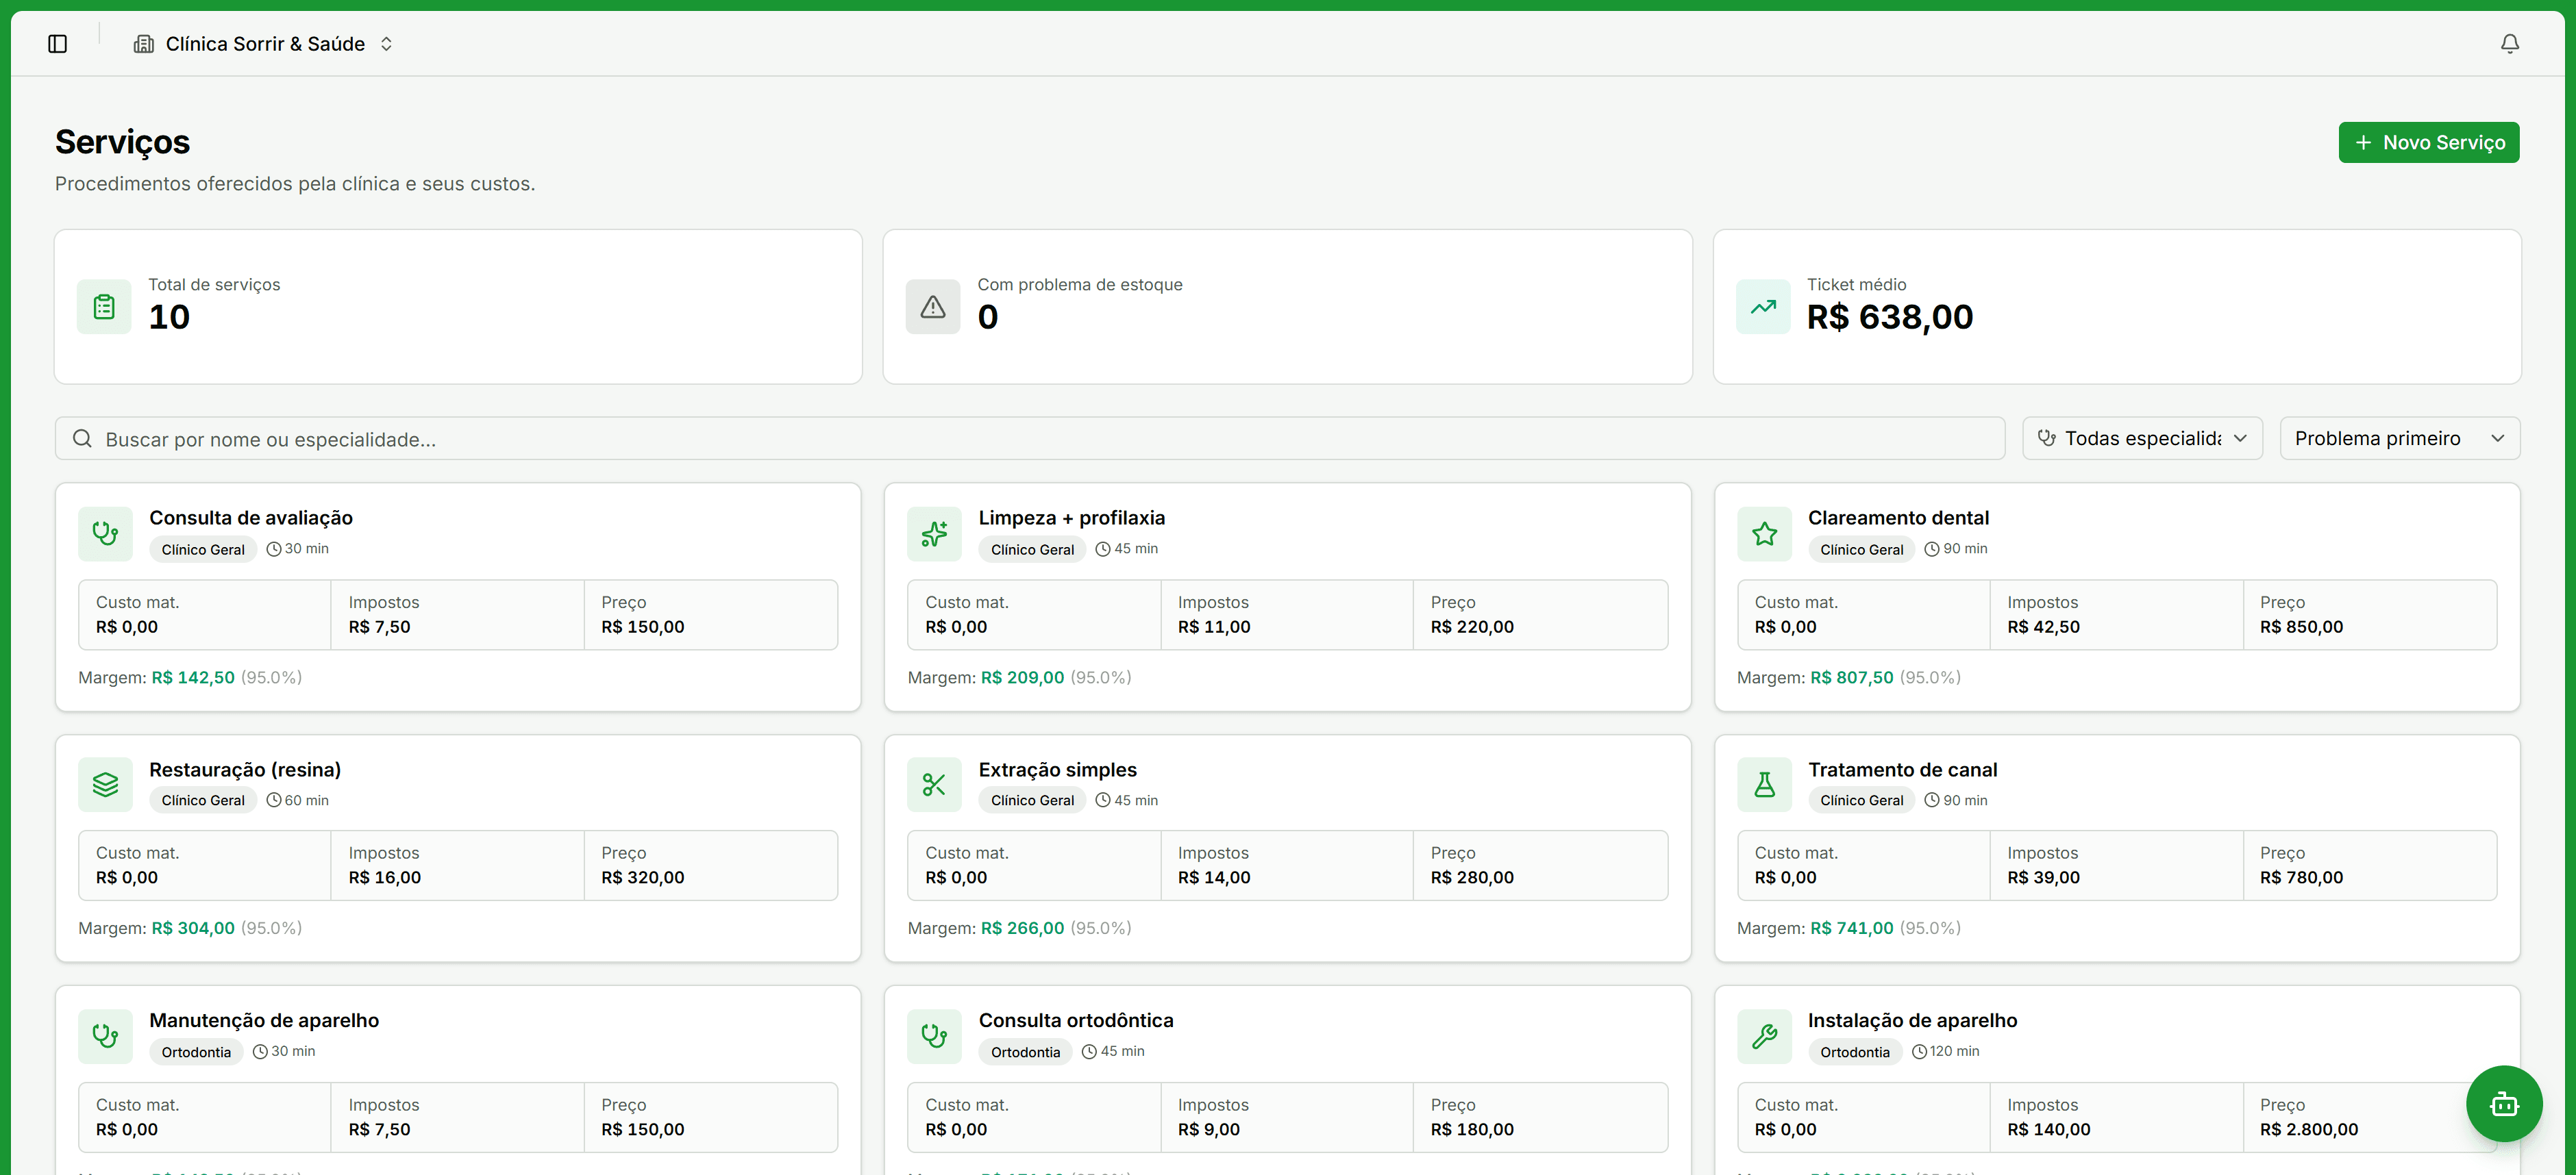Click the sparkles icon of Limpeza + profilaxia

934,533
